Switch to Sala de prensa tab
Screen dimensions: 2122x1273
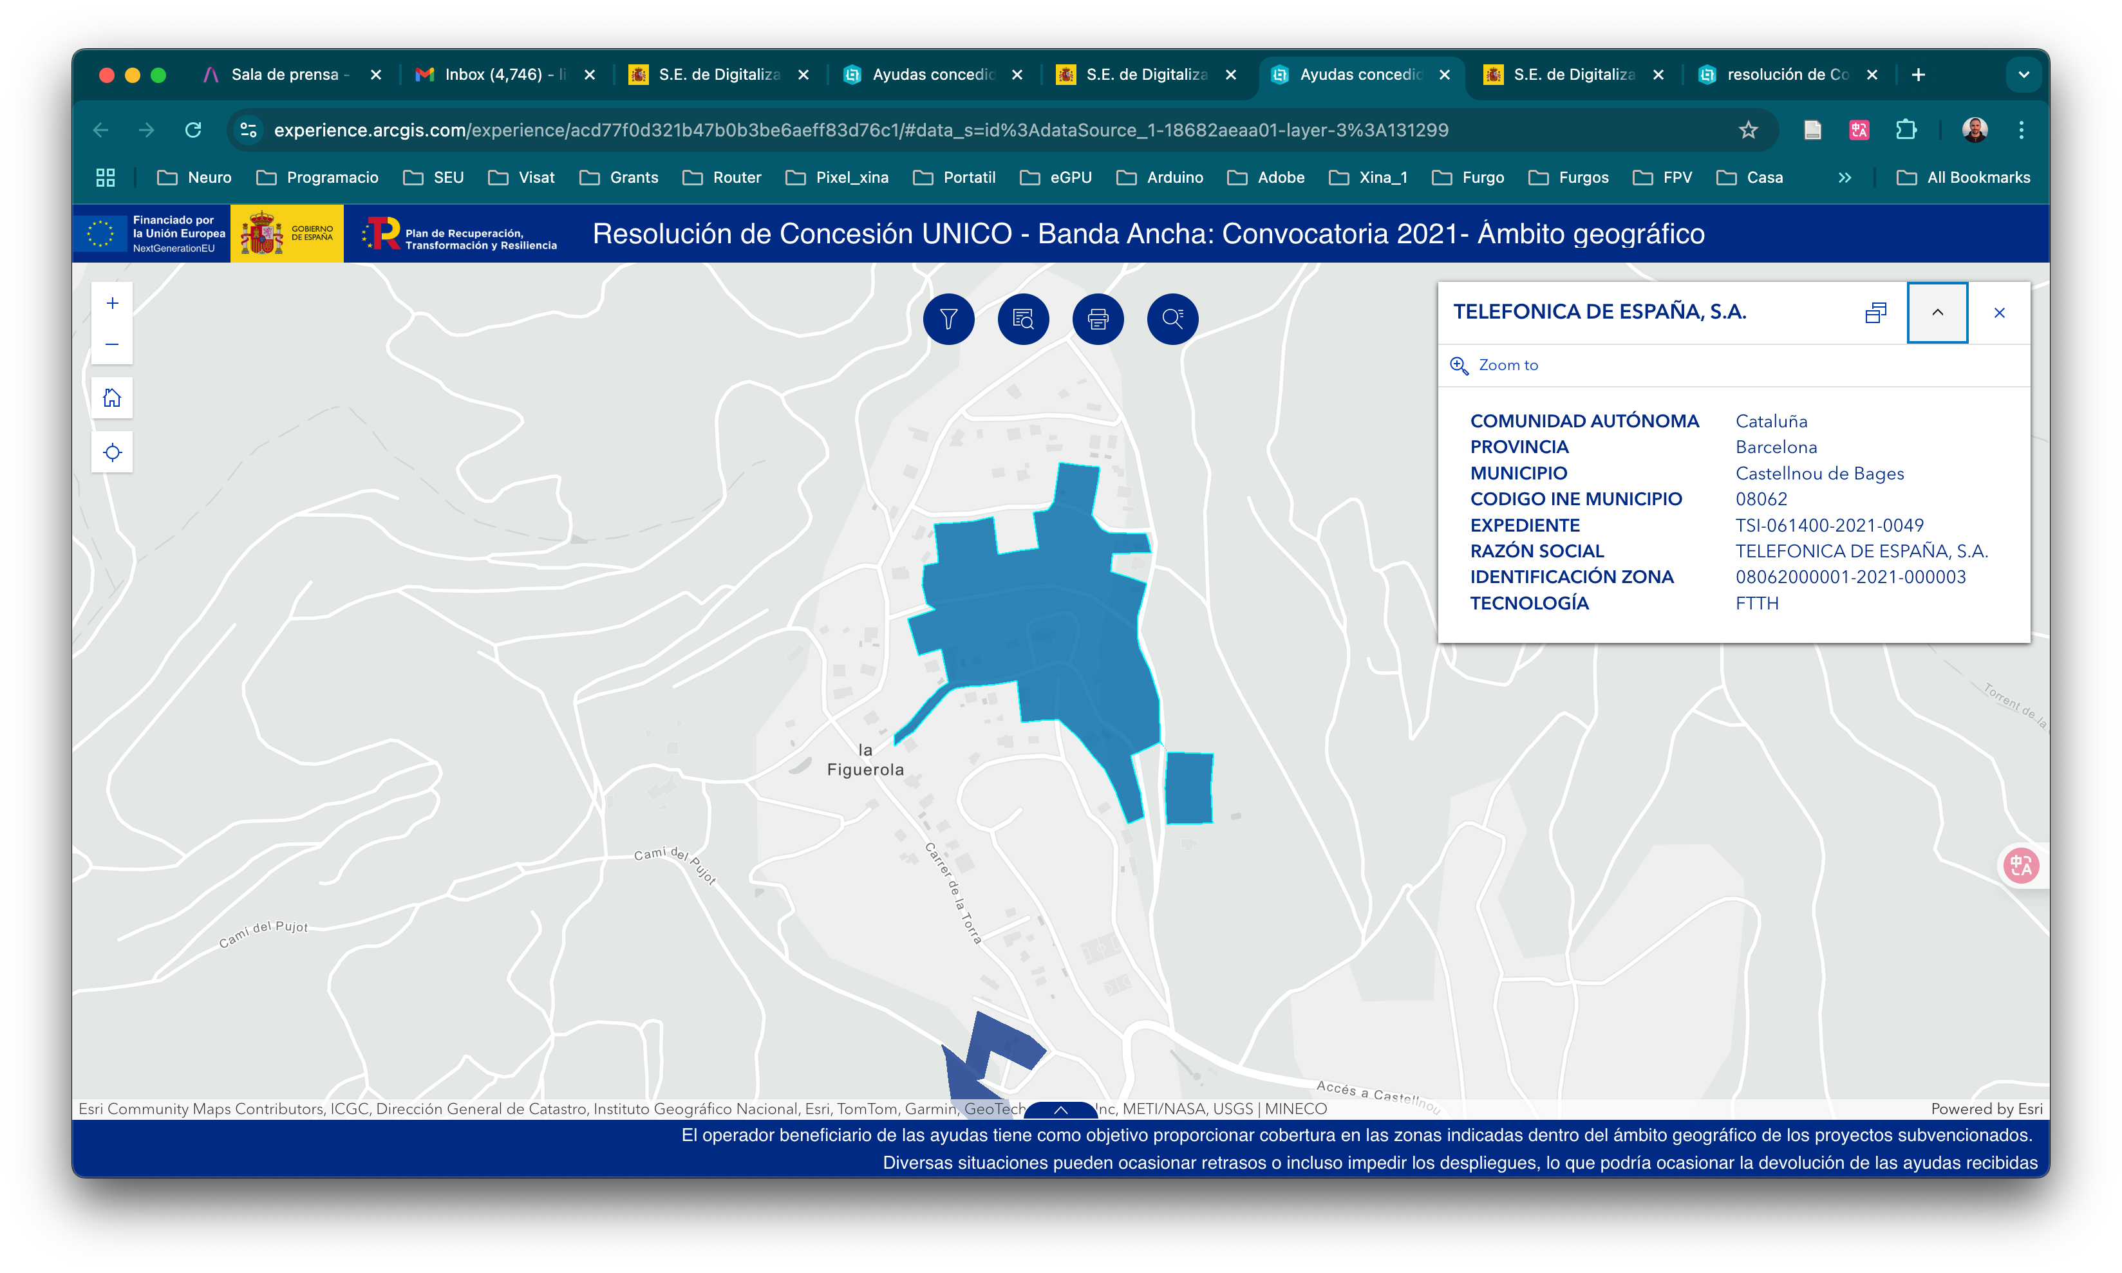coord(283,75)
